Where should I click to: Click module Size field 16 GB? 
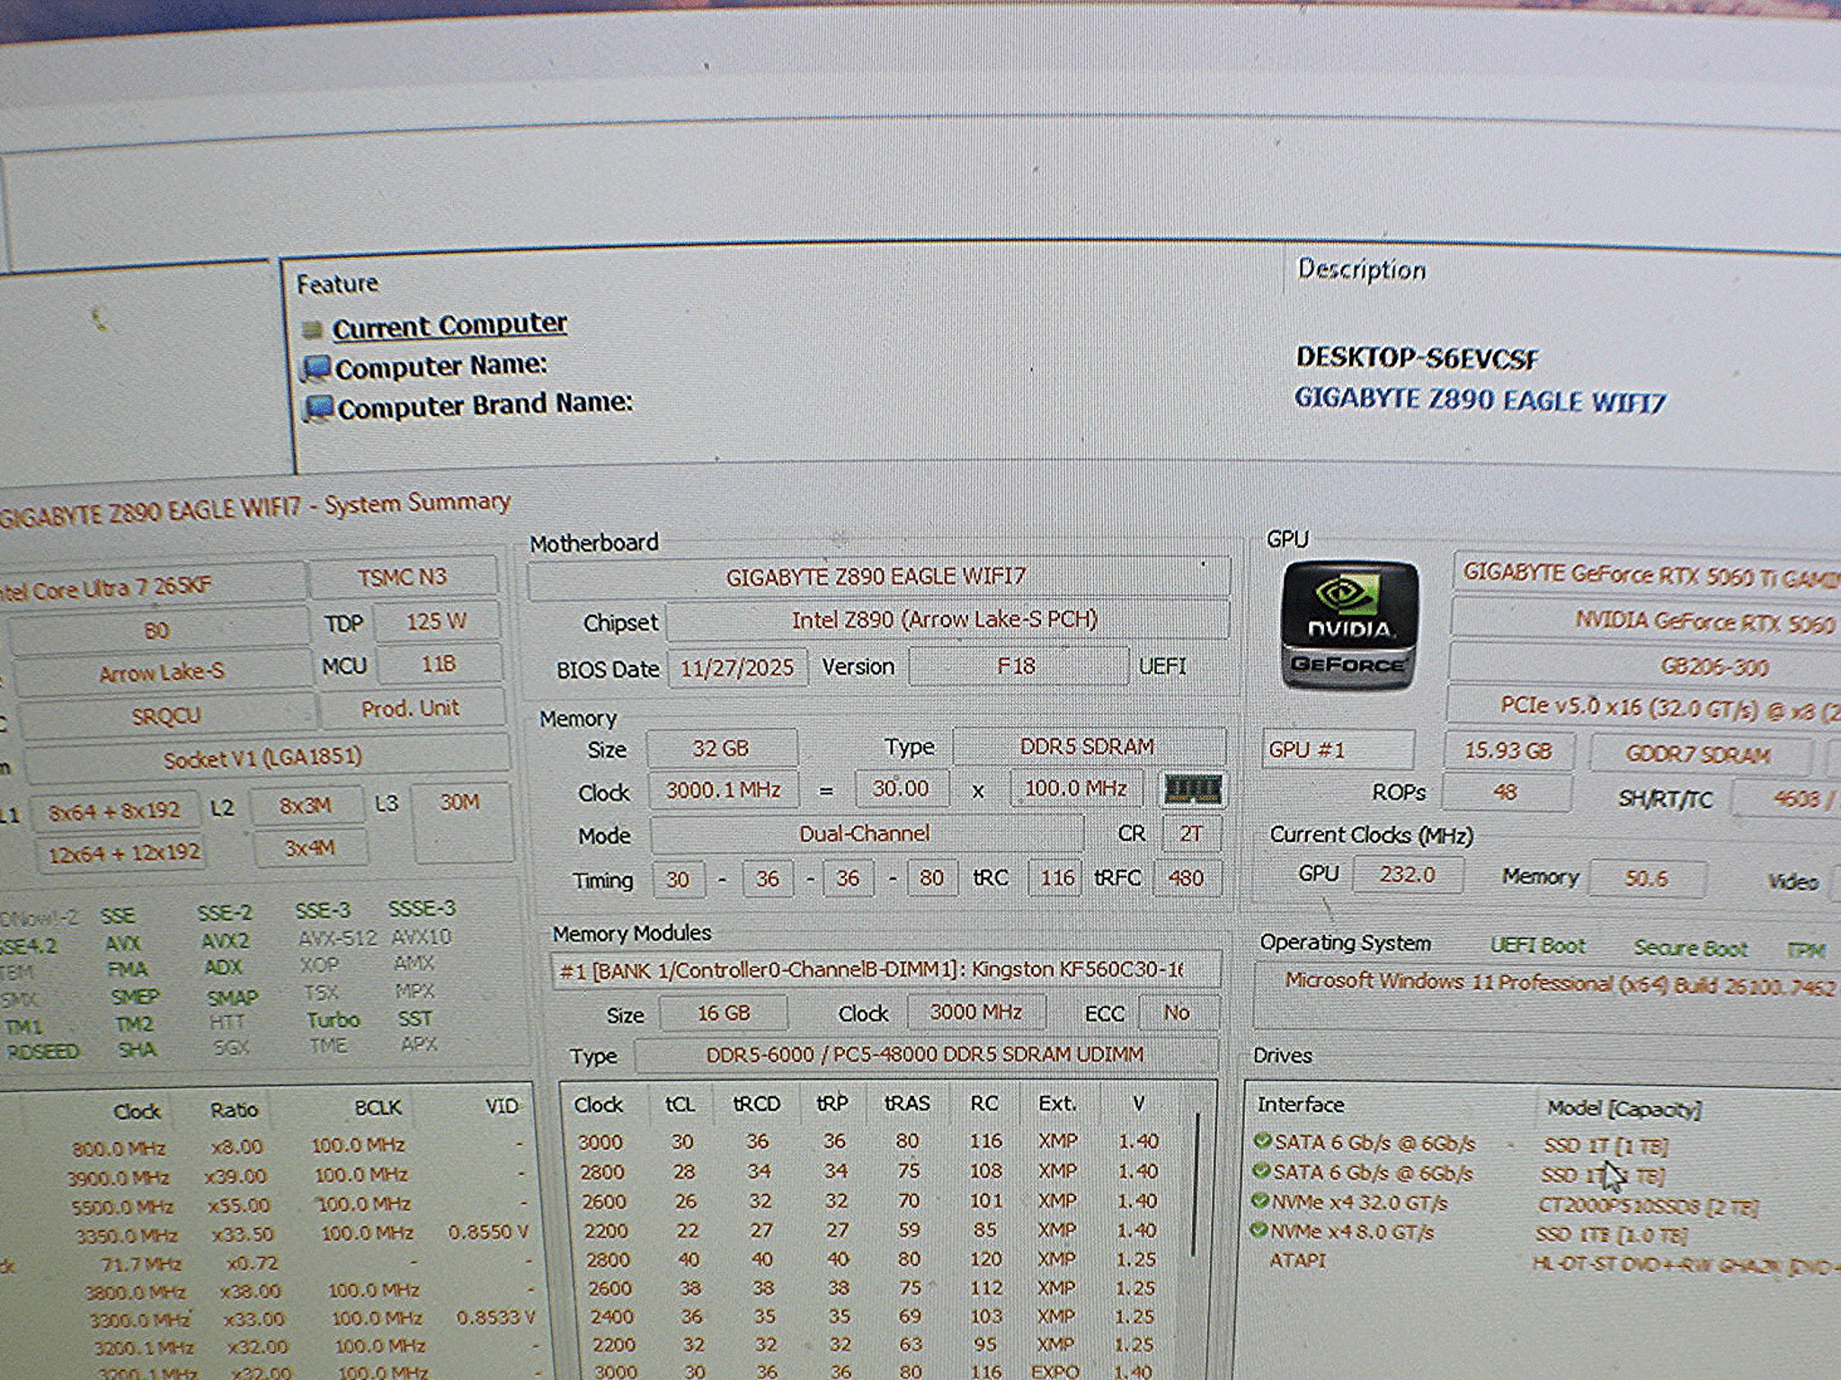pos(724,1013)
